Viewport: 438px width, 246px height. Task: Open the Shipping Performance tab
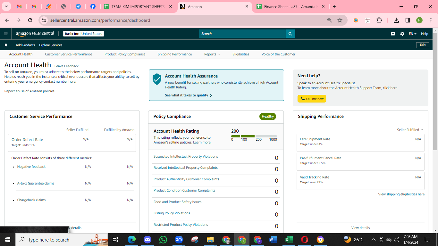(175, 54)
